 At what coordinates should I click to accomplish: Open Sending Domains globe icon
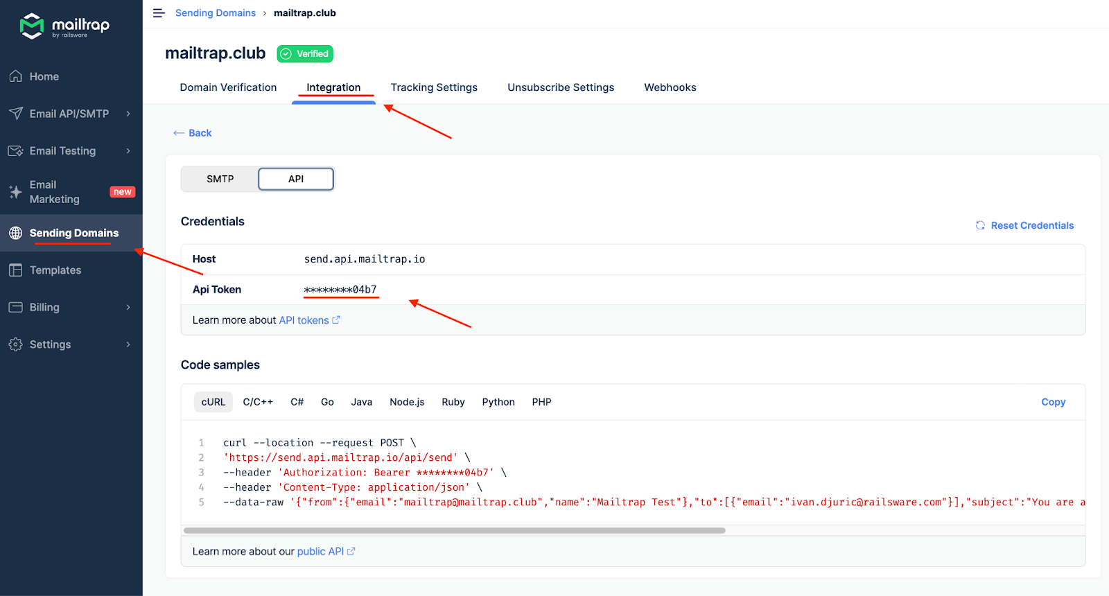pos(16,233)
